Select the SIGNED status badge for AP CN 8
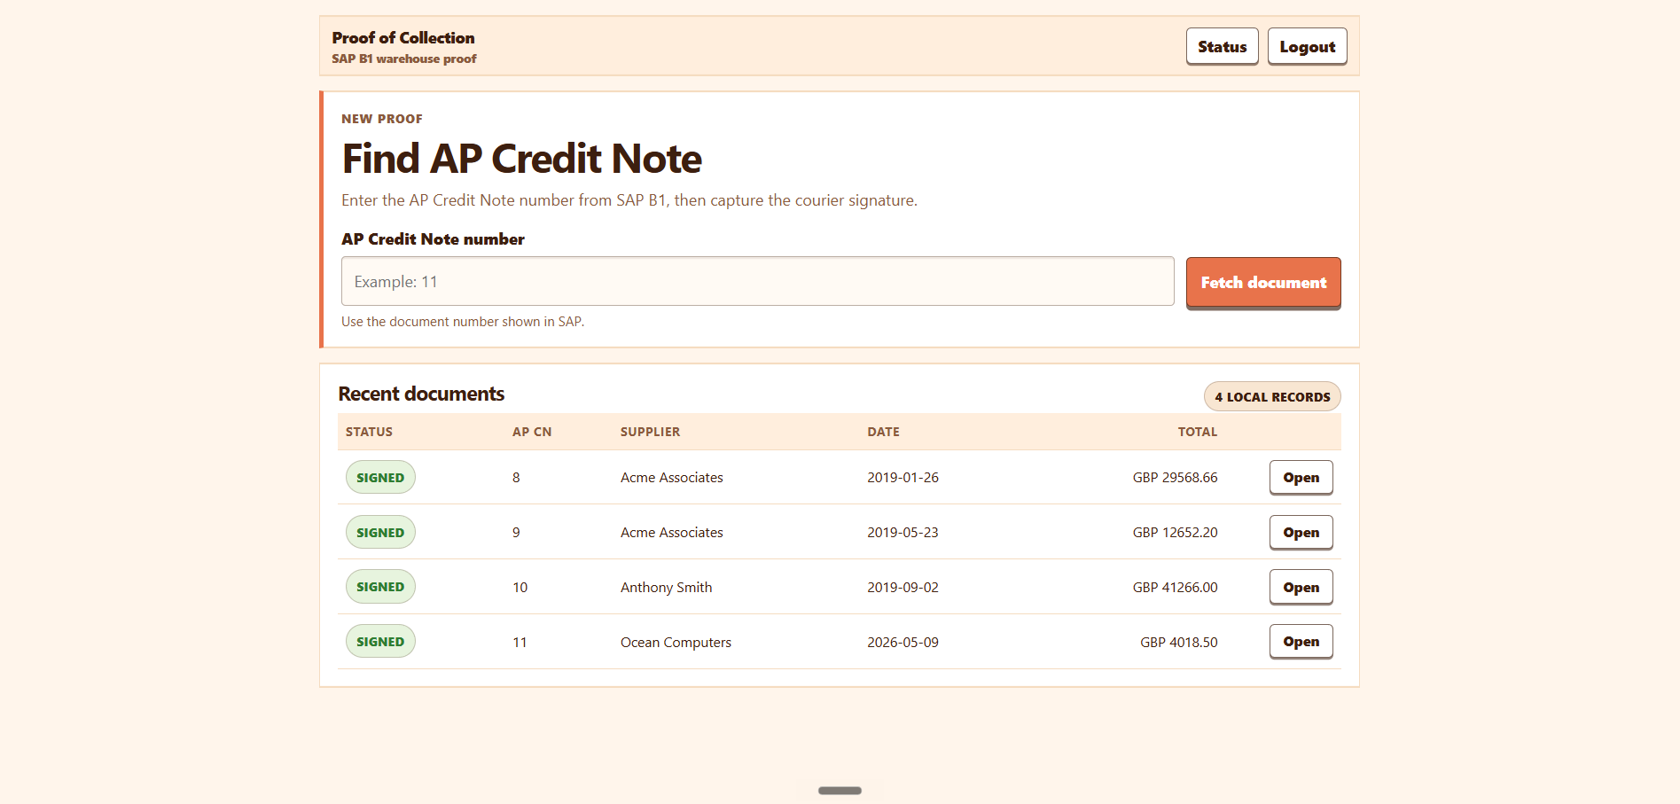The height and width of the screenshot is (804, 1680). (x=380, y=477)
